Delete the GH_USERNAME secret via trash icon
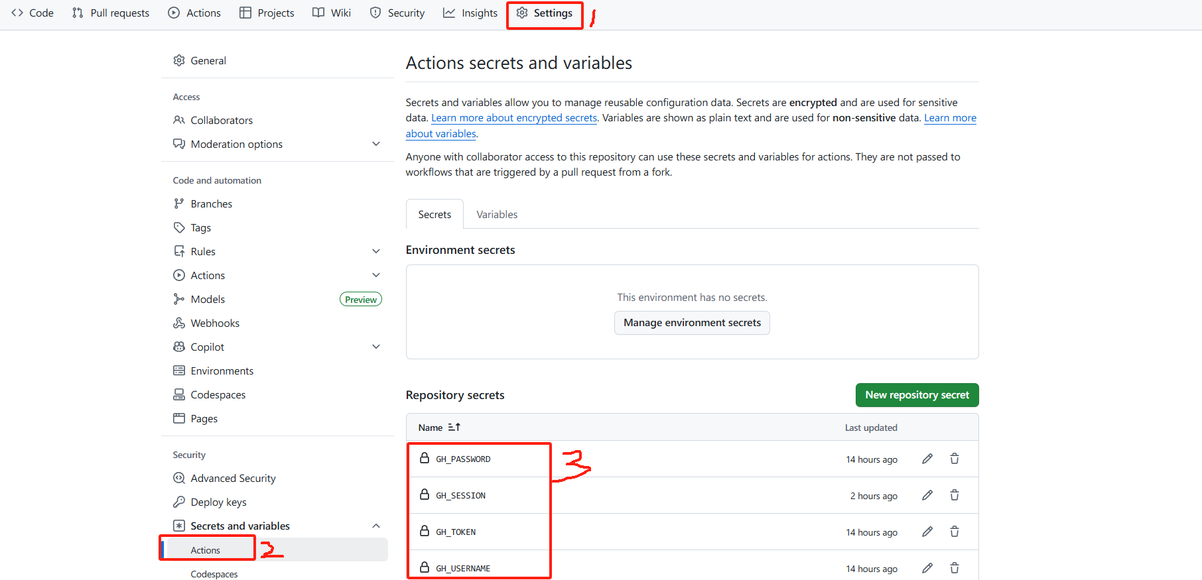1202x580 pixels. pos(955,568)
